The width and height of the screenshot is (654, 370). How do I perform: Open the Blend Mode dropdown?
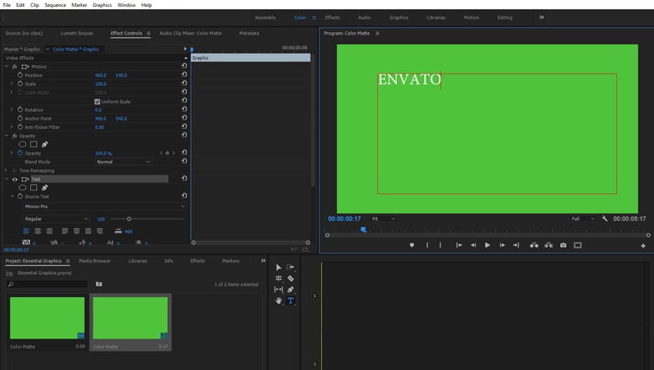click(x=123, y=162)
